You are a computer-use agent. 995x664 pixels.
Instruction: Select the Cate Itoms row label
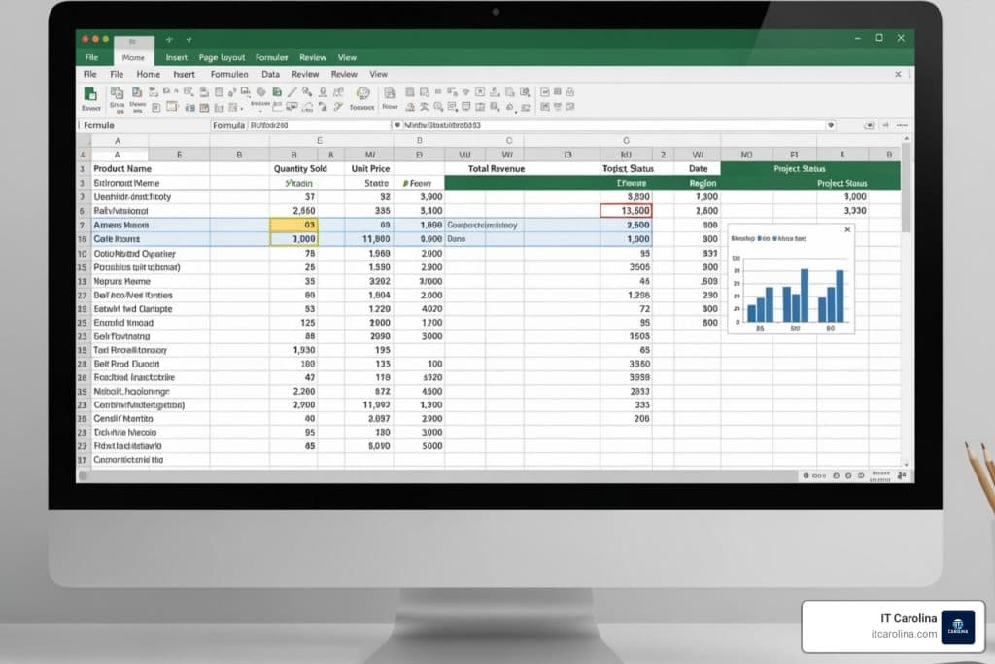click(x=117, y=239)
